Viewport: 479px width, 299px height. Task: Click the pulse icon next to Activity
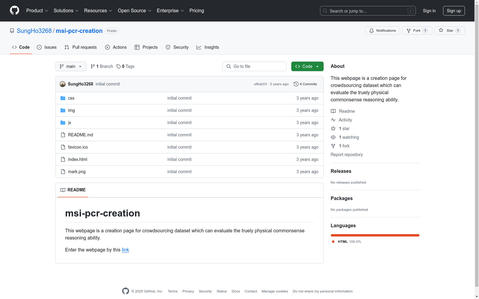(333, 120)
